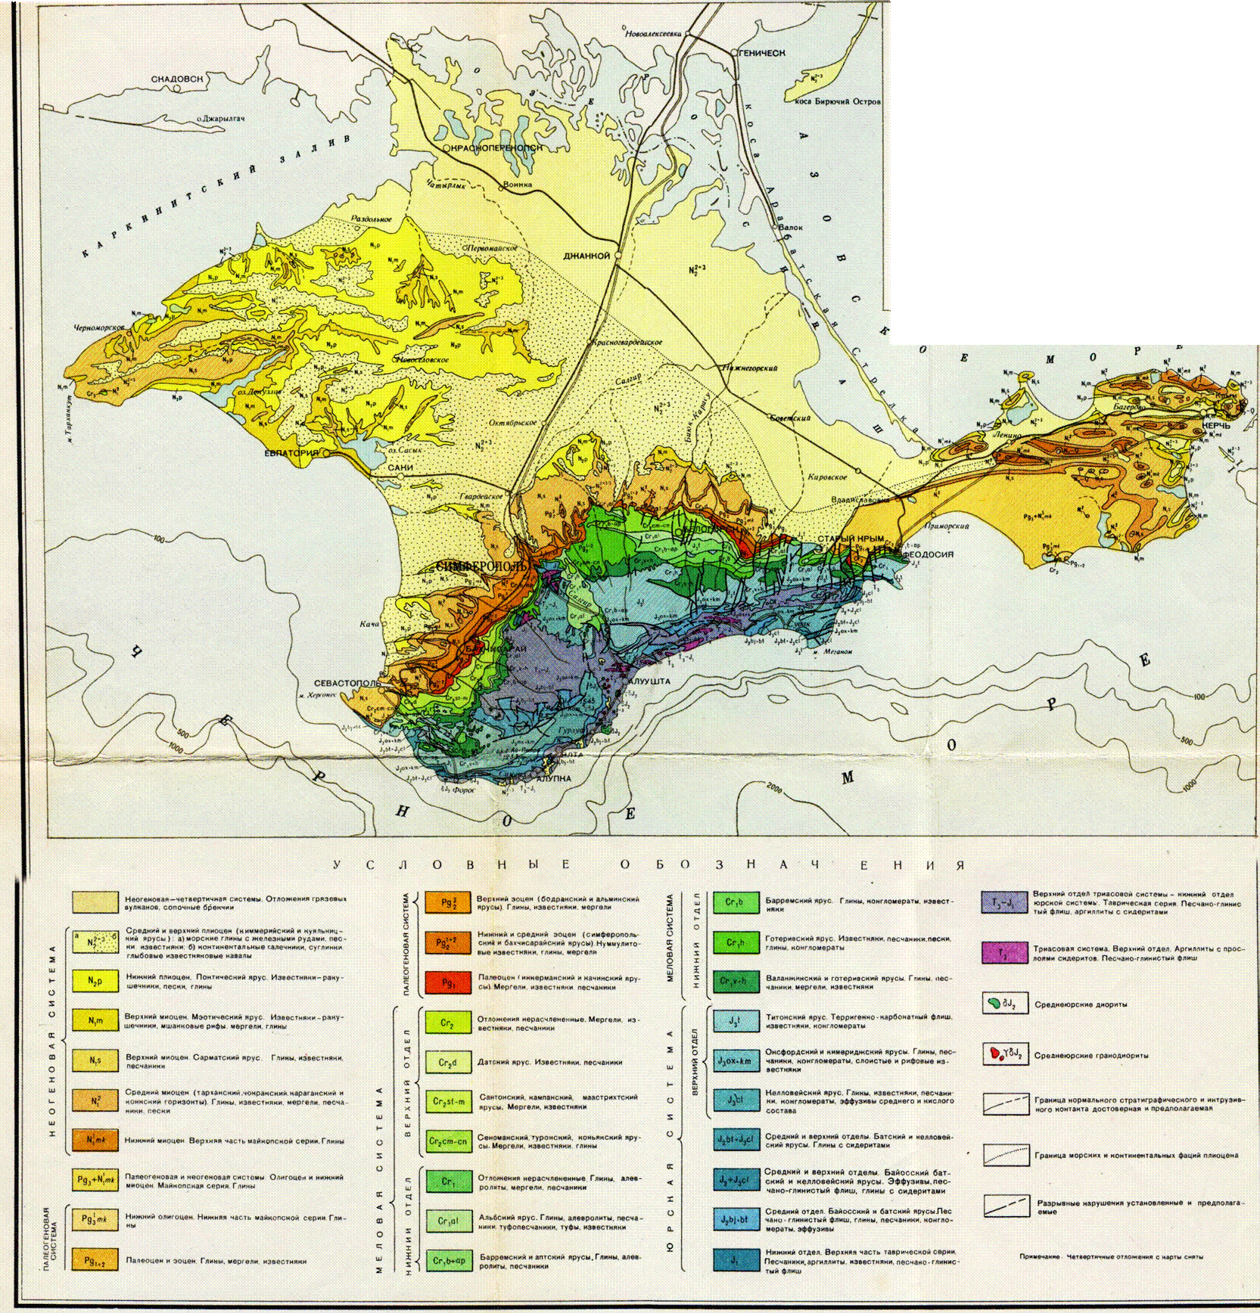Click the 'коса Бирючий Остров' label
Image resolution: width=1260 pixels, height=1313 pixels.
click(x=838, y=101)
